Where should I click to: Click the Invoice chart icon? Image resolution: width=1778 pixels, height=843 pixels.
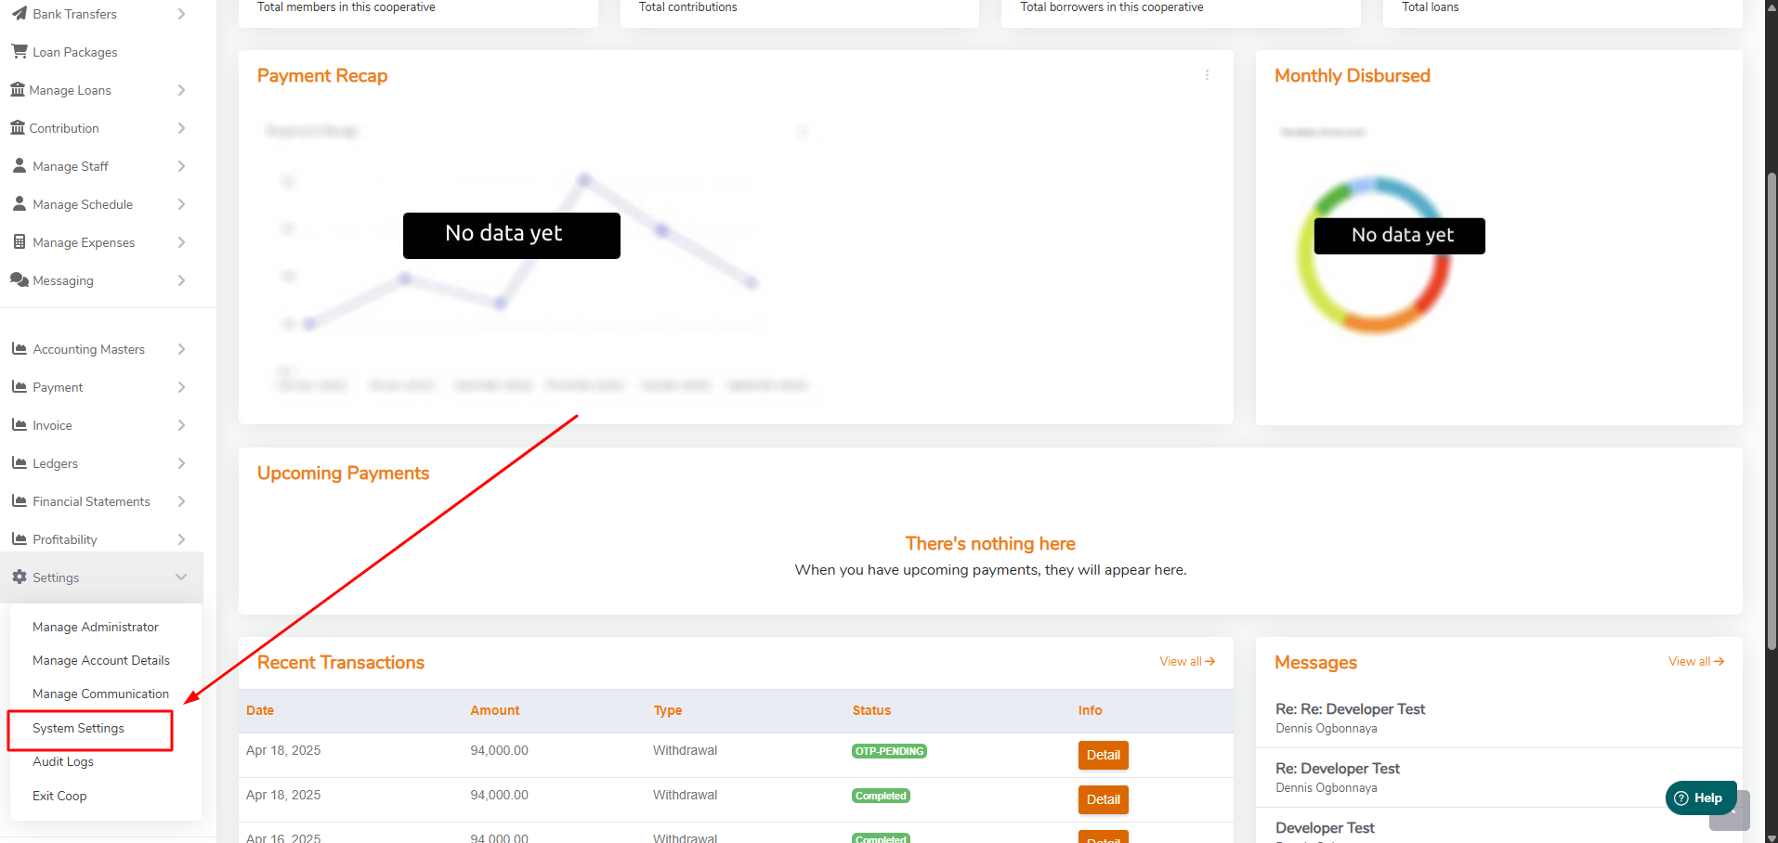point(20,425)
